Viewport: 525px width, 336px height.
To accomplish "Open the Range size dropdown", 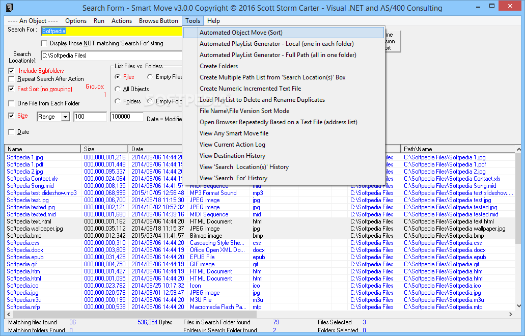I will tap(66, 117).
